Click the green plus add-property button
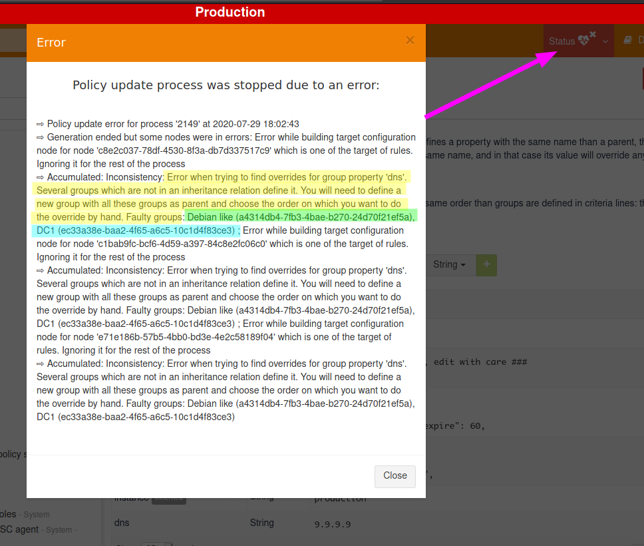The height and width of the screenshot is (546, 644). [486, 264]
